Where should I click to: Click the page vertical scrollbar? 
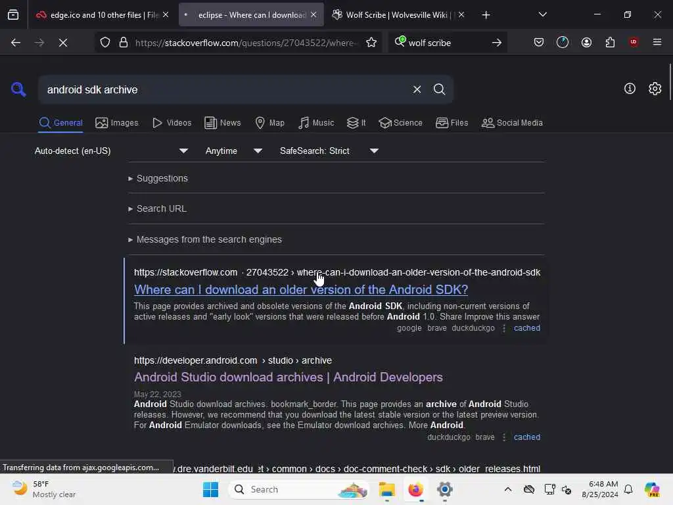pyautogui.click(x=670, y=82)
